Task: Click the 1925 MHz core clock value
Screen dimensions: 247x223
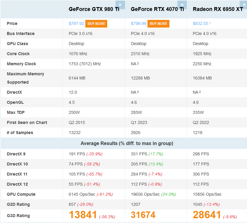Action: point(202,54)
